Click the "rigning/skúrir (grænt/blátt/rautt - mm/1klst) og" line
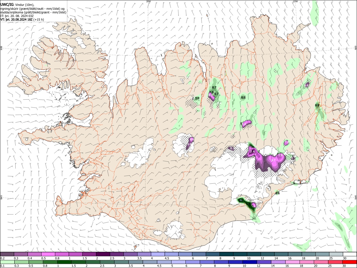Screen dimensions: 357x268 point(32,8)
